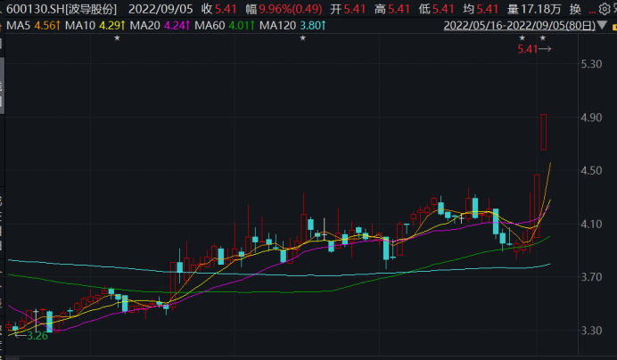
Task: Click the last star marker above final candle
Action: point(543,38)
